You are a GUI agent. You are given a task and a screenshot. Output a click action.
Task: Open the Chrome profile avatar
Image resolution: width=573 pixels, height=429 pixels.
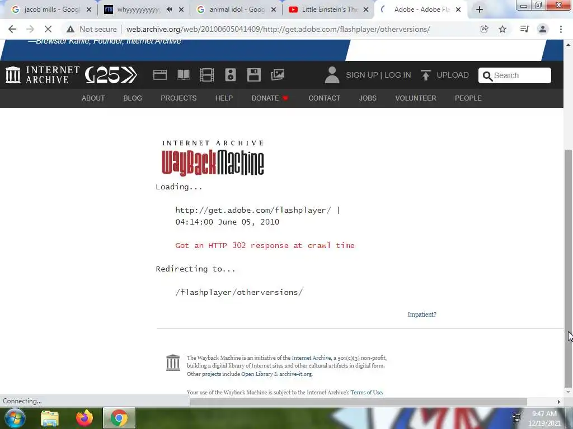[543, 29]
